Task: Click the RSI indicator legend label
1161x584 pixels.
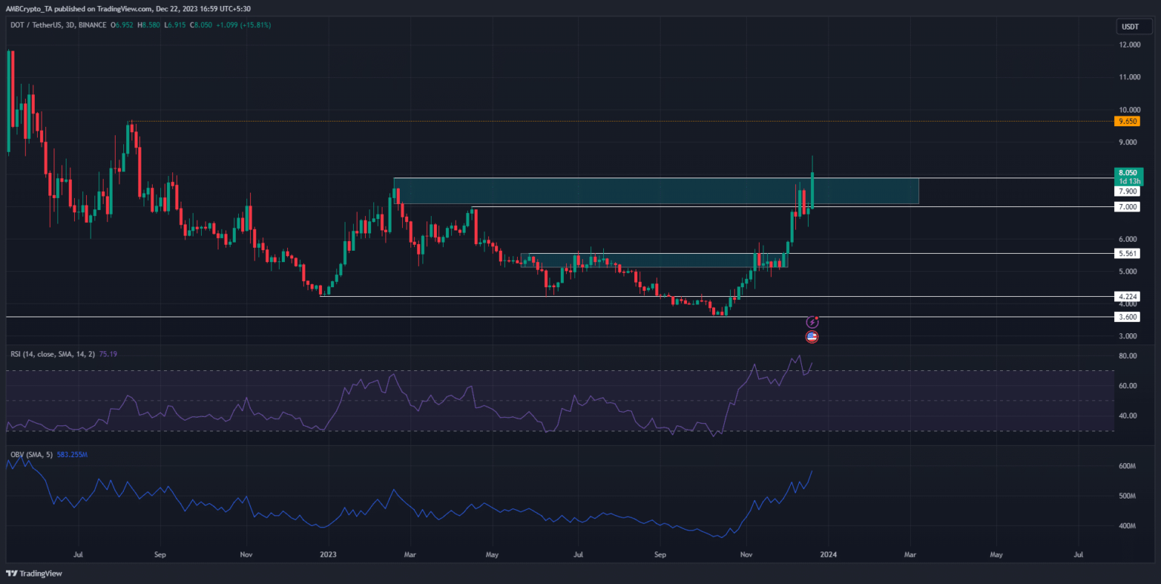Action: click(x=46, y=351)
